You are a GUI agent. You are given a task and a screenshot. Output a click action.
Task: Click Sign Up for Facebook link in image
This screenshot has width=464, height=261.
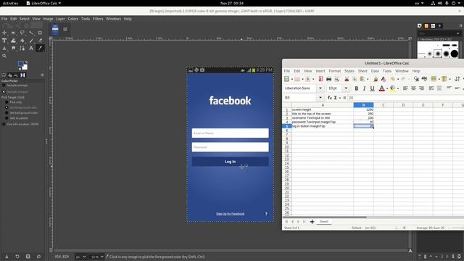coord(231,214)
